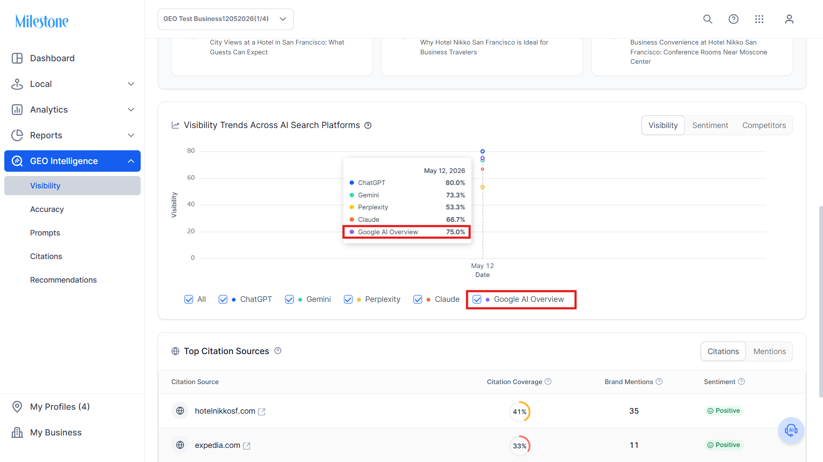Uncheck the Gemini checkbox
Image resolution: width=823 pixels, height=462 pixels.
tap(289, 299)
